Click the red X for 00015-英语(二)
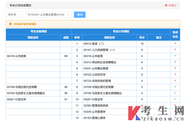Image resolution: width=189 pixels, height=125 pixels. 175,43
